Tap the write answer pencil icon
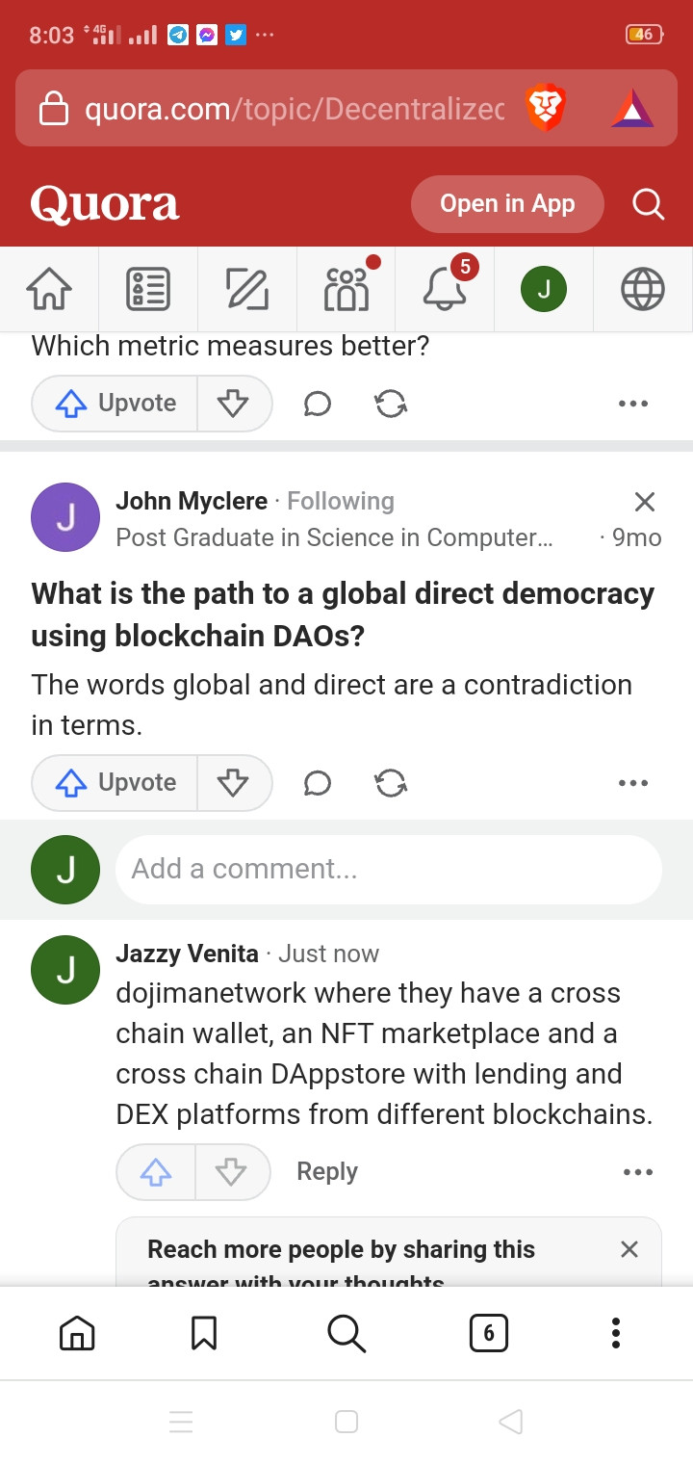Screen dimensions: 693x1464 [246, 288]
